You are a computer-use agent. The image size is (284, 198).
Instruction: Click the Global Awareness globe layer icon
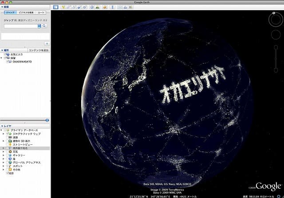tap(10, 163)
